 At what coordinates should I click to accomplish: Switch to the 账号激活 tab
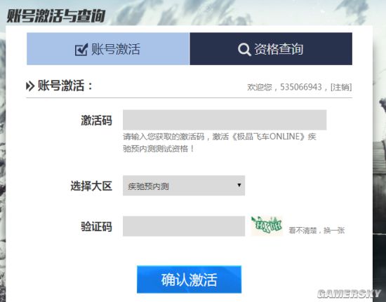108,48
